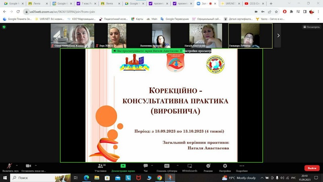Open Windows Start menu
The width and height of the screenshot is (323, 182).
[5, 178]
